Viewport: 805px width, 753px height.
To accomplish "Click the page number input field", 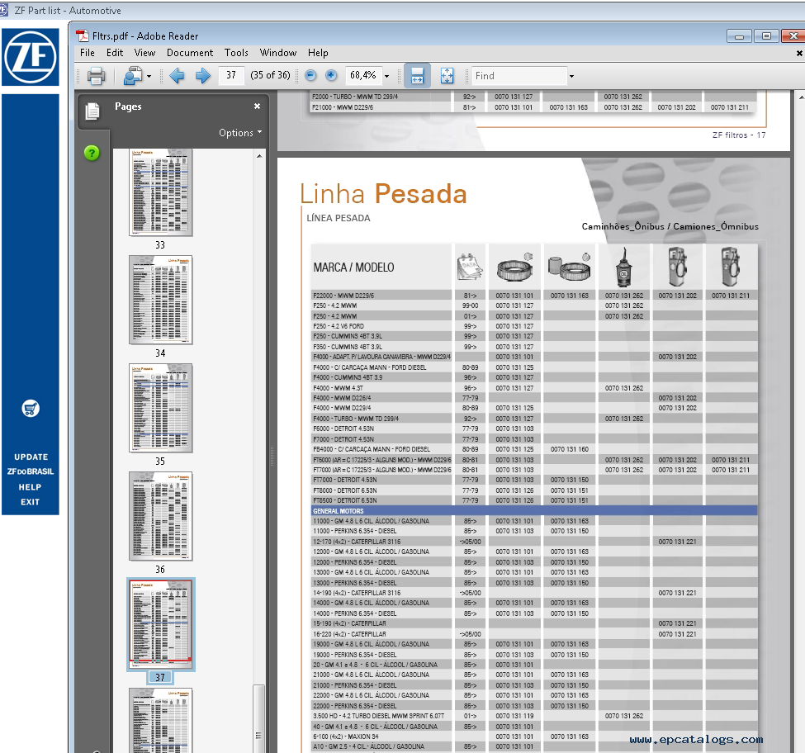I will (231, 75).
